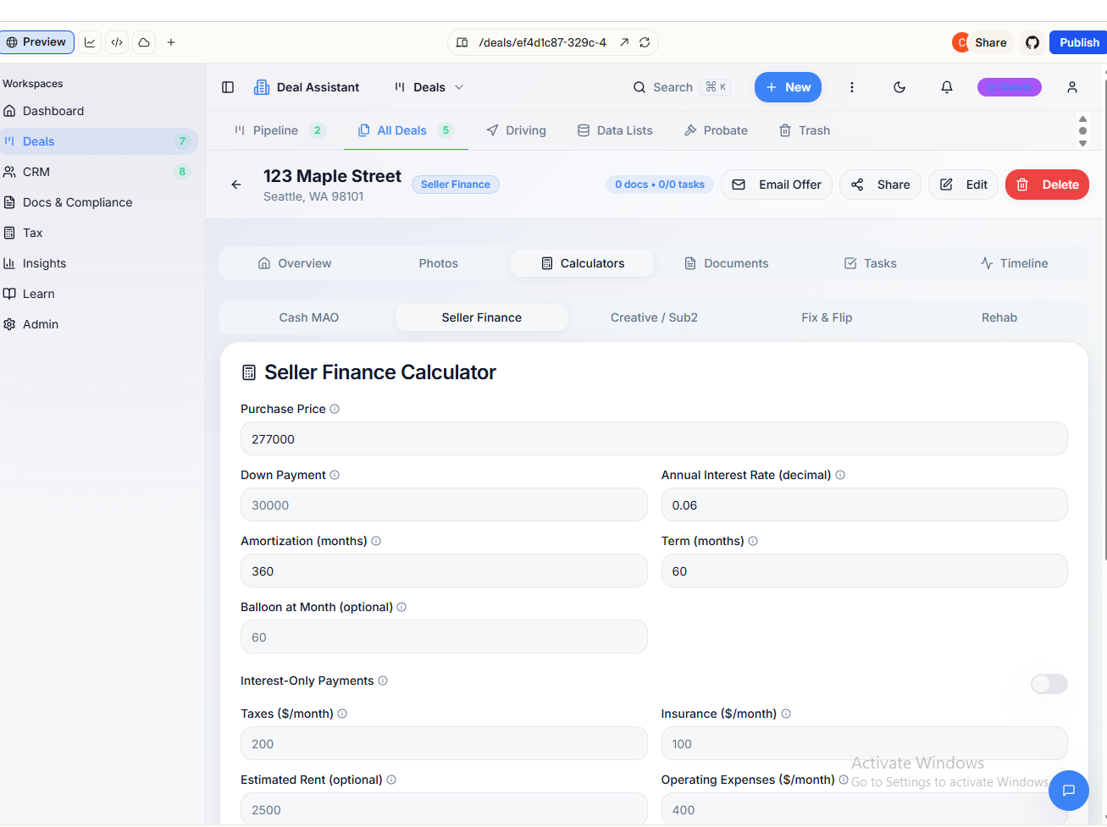1107x827 pixels.
Task: Click the Delete deal button
Action: (1047, 185)
